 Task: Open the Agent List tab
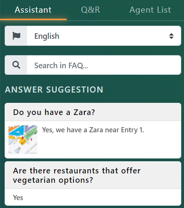pyautogui.click(x=150, y=10)
